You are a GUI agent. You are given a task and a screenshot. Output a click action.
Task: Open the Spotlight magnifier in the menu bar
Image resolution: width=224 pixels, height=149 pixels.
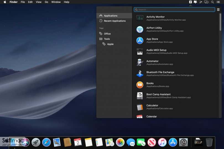(212, 2)
